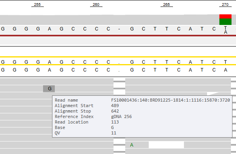This screenshot has width=236, height=154.
Task: Click the T/A heterozygous consensus base
Action: (225, 30)
